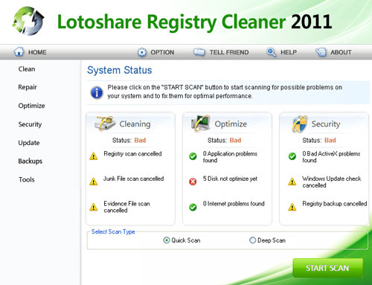Click the Optimize Status: Bad text
Screen dimensions: 372x285
pyautogui.click(x=224, y=141)
